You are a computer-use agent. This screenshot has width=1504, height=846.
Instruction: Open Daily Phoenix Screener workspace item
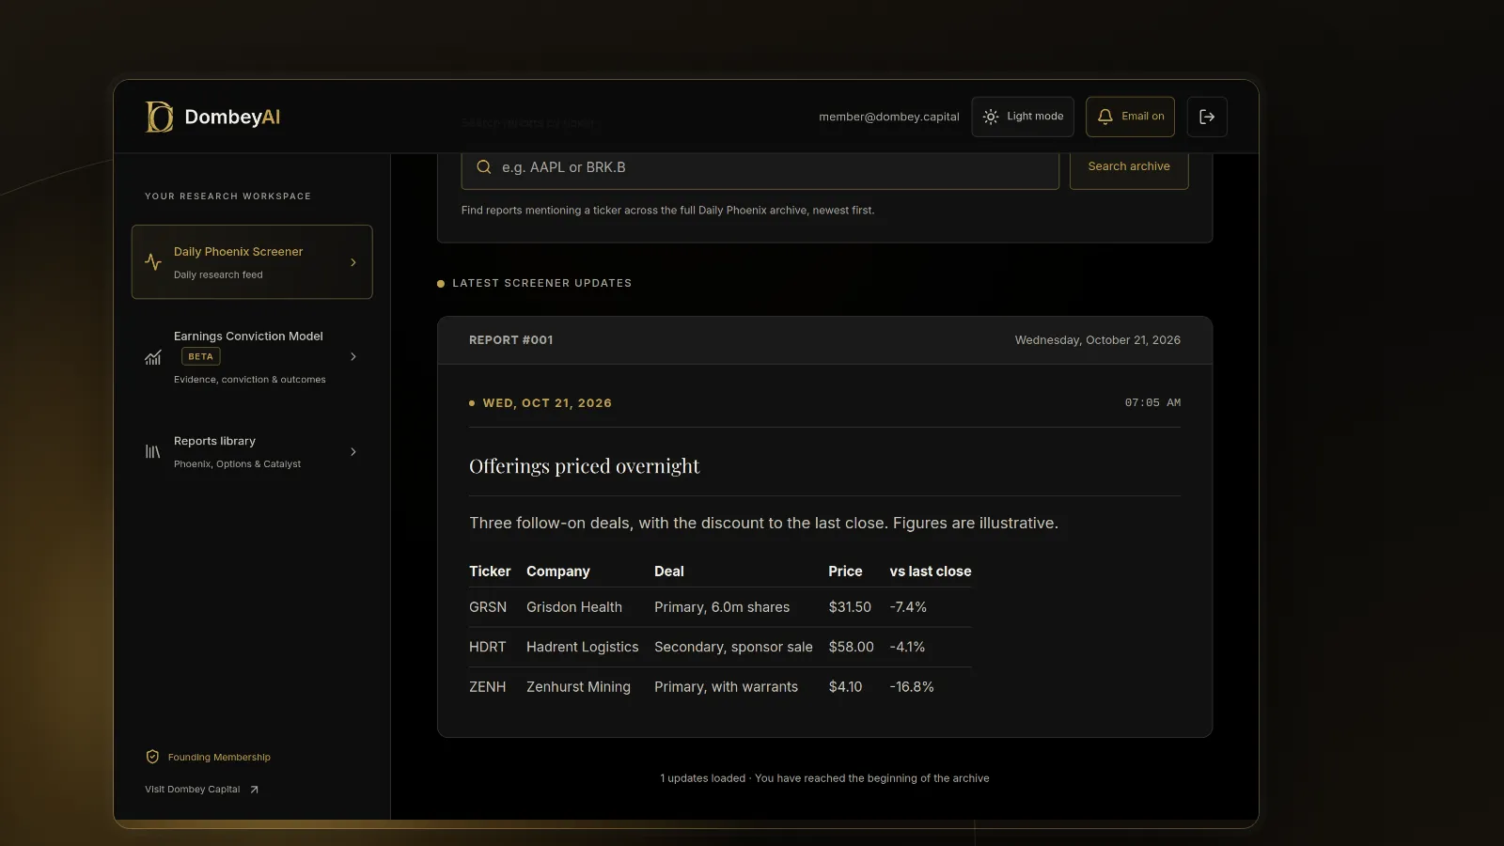coord(252,262)
